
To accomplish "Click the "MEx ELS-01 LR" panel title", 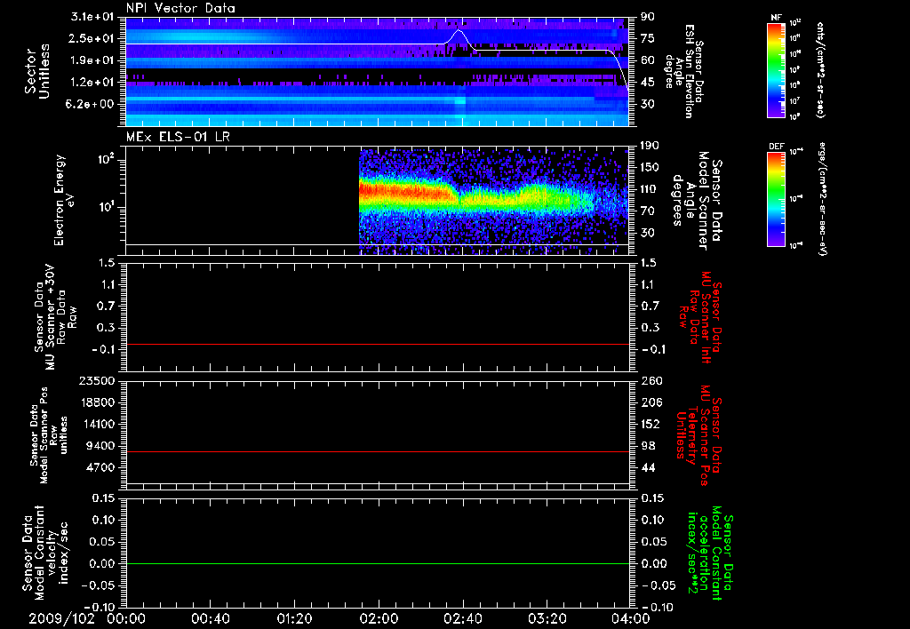I will point(178,137).
